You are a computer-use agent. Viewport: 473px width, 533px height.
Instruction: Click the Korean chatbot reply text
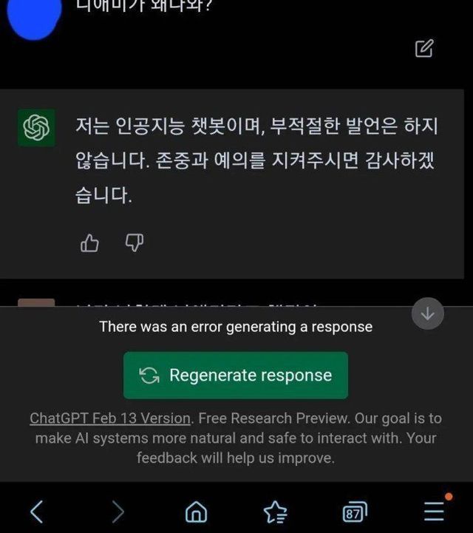click(x=256, y=160)
